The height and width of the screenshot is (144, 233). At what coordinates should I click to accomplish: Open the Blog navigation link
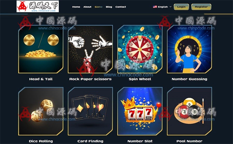[109, 7]
